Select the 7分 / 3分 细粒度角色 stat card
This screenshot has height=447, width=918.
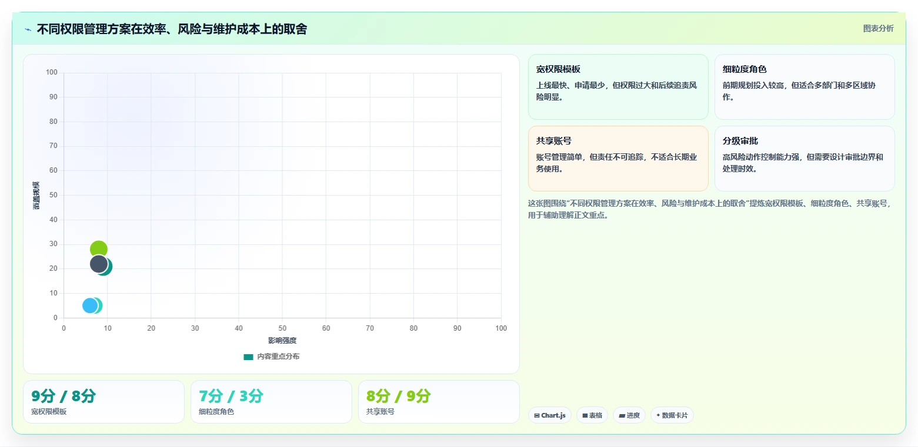271,402
